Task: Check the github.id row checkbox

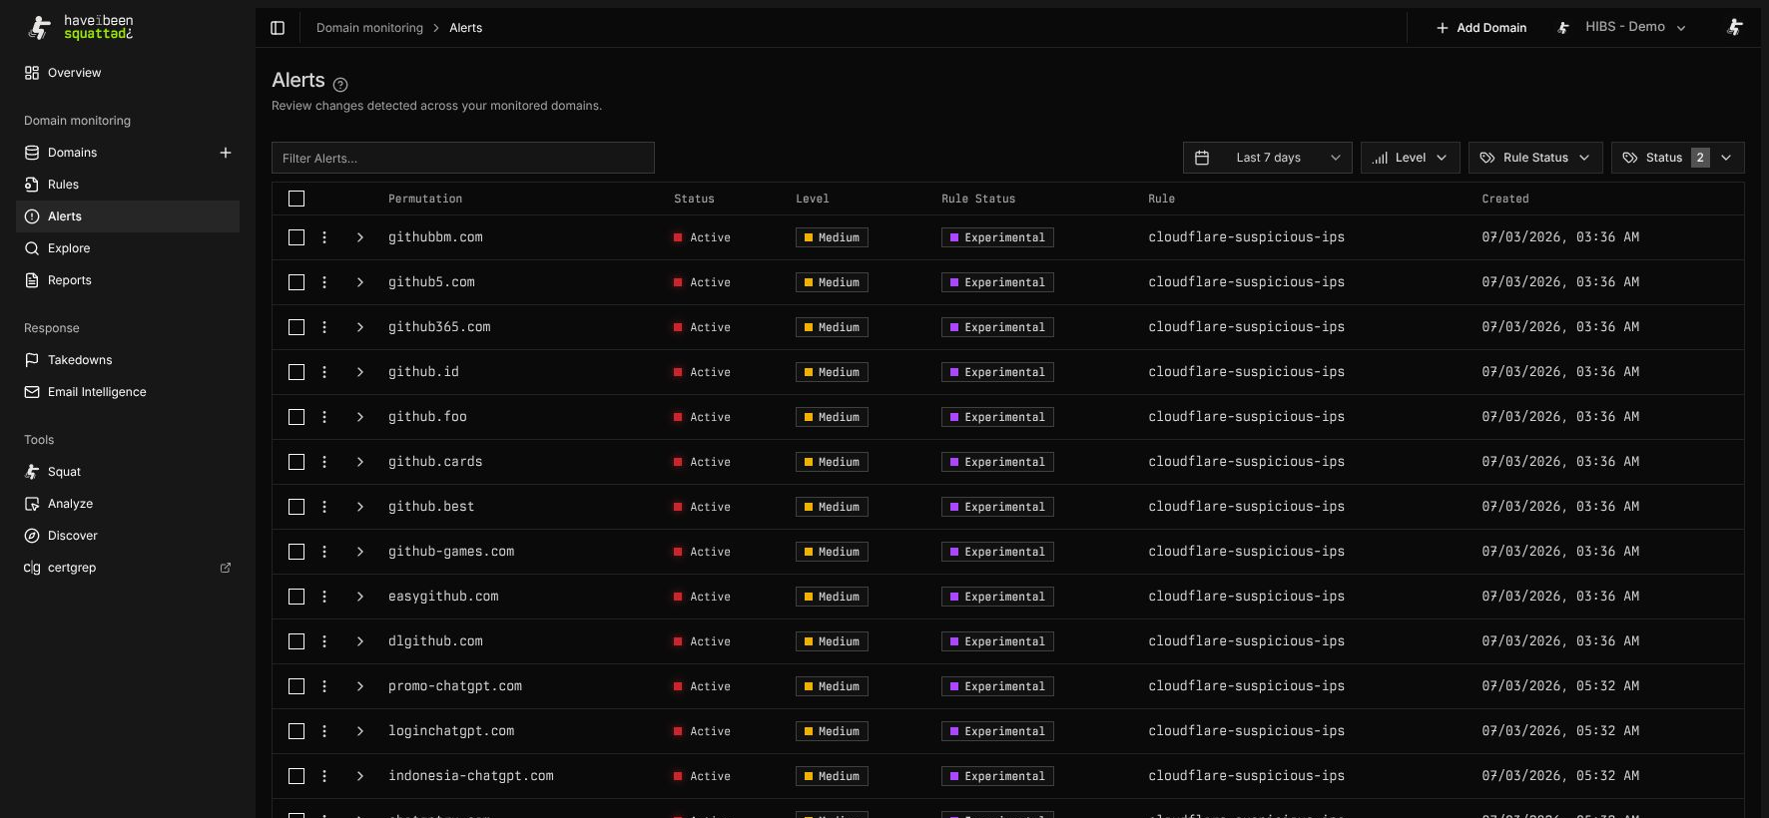Action: (x=296, y=372)
